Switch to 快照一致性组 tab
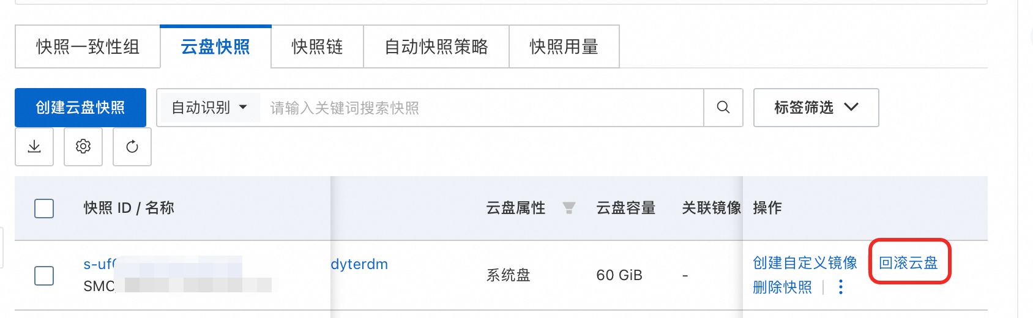Image resolution: width=1033 pixels, height=318 pixels. [88, 46]
